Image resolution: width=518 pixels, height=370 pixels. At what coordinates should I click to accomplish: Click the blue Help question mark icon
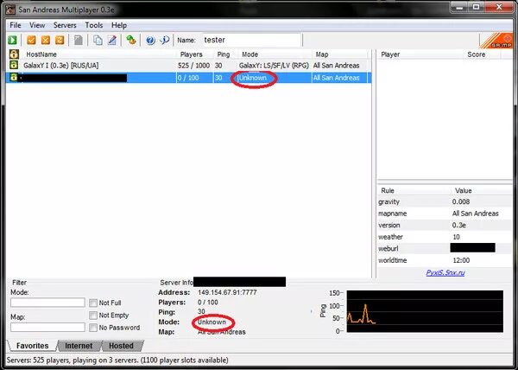pos(150,40)
